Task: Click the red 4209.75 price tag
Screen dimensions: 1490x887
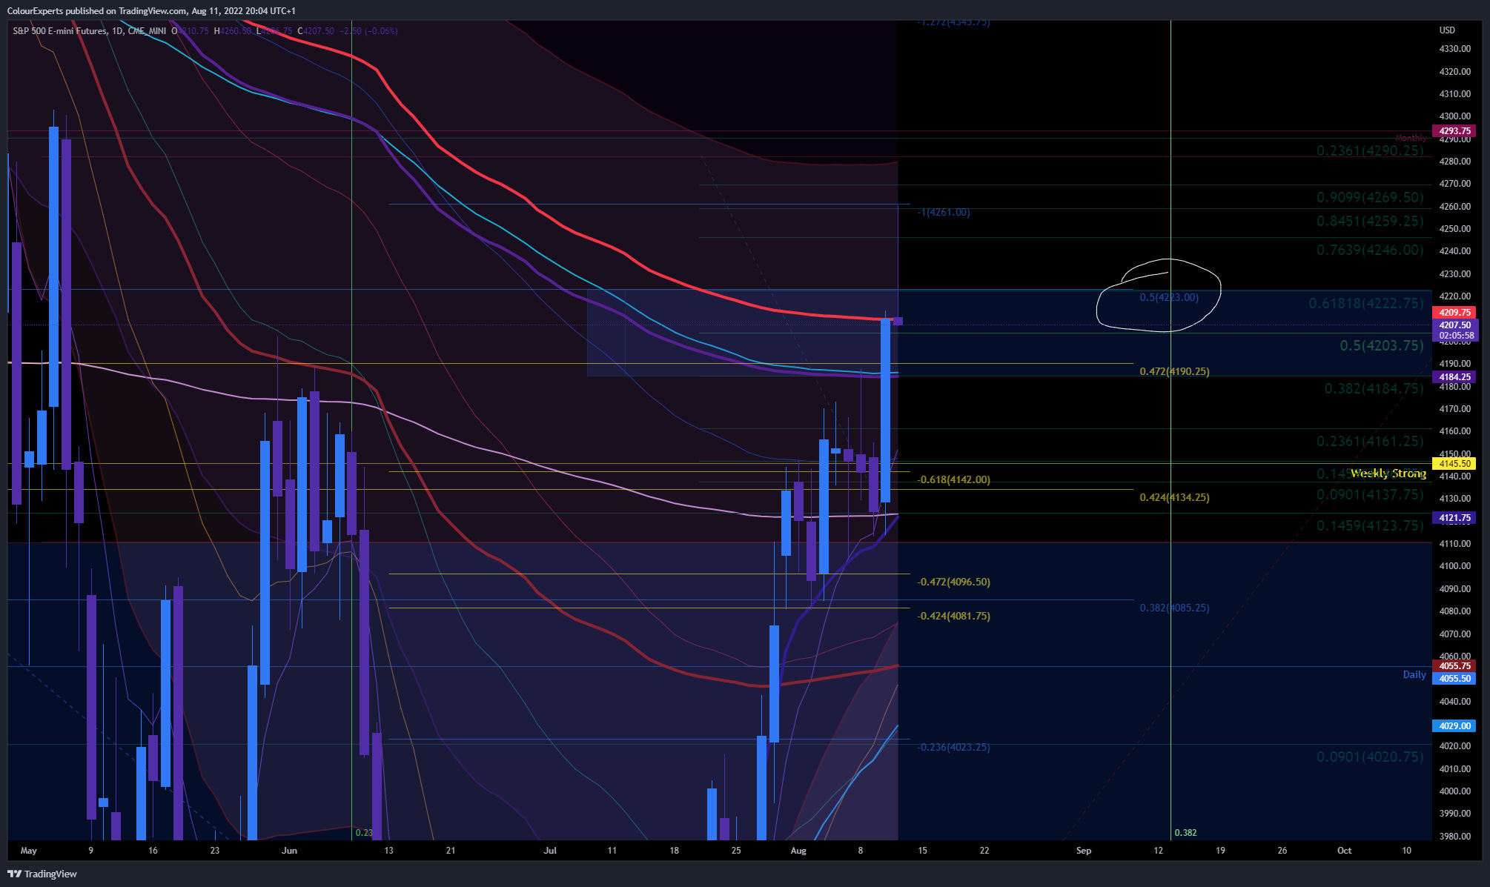Action: pos(1454,313)
